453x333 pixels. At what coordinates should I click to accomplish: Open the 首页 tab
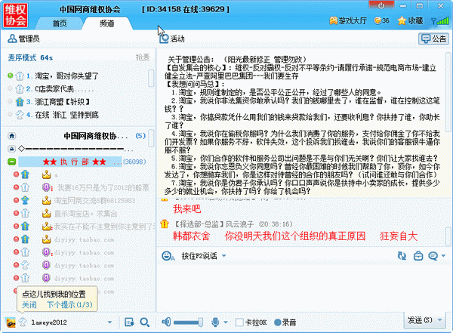pyautogui.click(x=59, y=23)
